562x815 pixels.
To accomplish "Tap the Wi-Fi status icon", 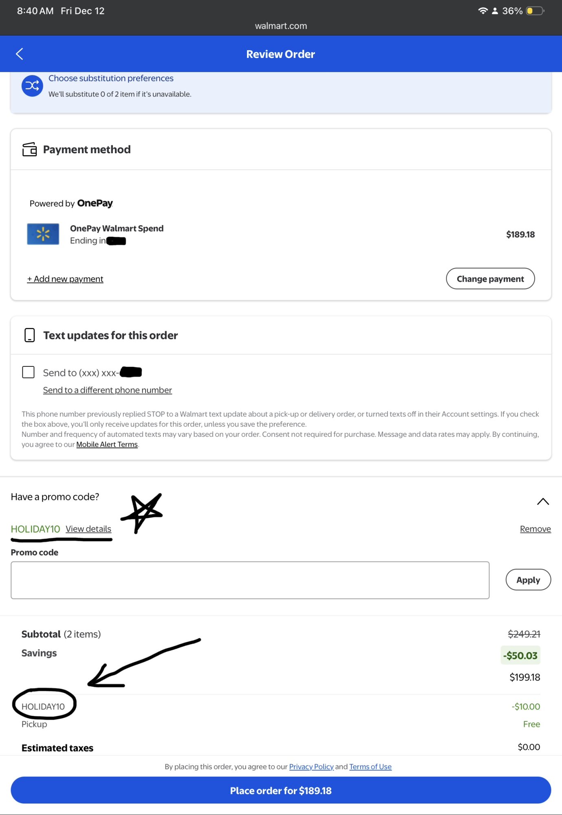I will tap(483, 11).
